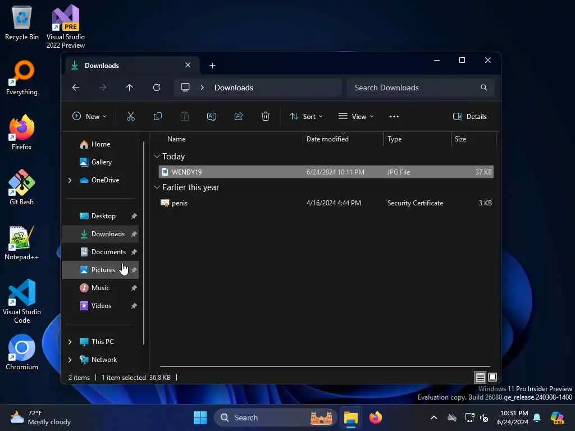Image resolution: width=575 pixels, height=431 pixels.
Task: Open Firefox desktop shortcut
Action: [22, 132]
